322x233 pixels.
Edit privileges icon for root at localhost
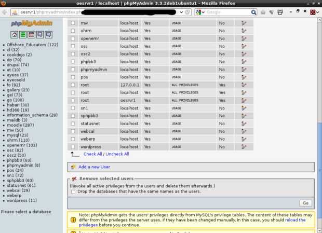(x=244, y=93)
